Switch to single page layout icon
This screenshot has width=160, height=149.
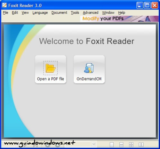click(112, 145)
